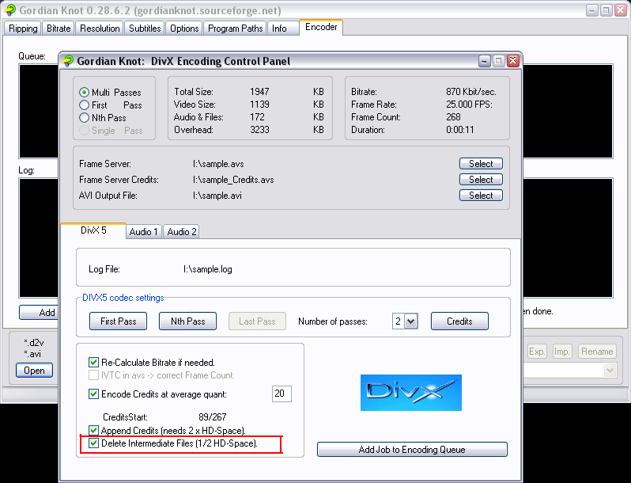Select the DivX 5 tab
The height and width of the screenshot is (483, 631).
(x=93, y=230)
